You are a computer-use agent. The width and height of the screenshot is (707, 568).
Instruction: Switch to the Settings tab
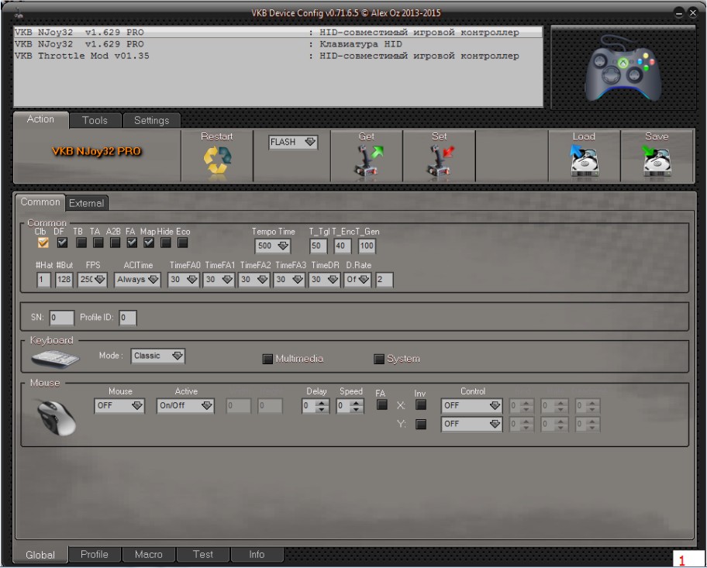[151, 120]
